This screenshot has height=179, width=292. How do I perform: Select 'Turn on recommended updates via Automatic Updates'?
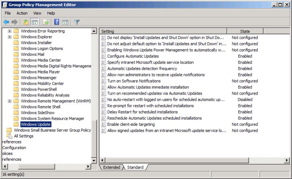coord(154,93)
